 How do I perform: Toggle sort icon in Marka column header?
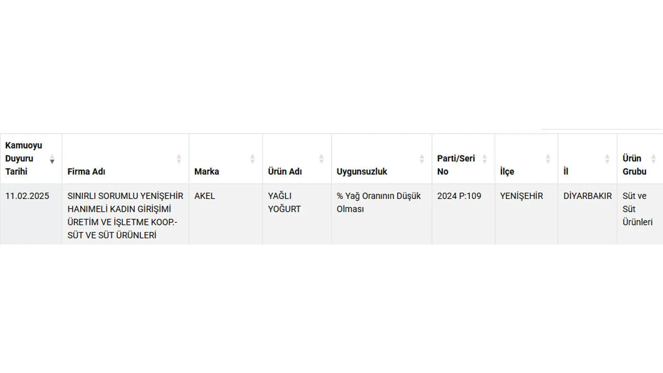(x=252, y=159)
